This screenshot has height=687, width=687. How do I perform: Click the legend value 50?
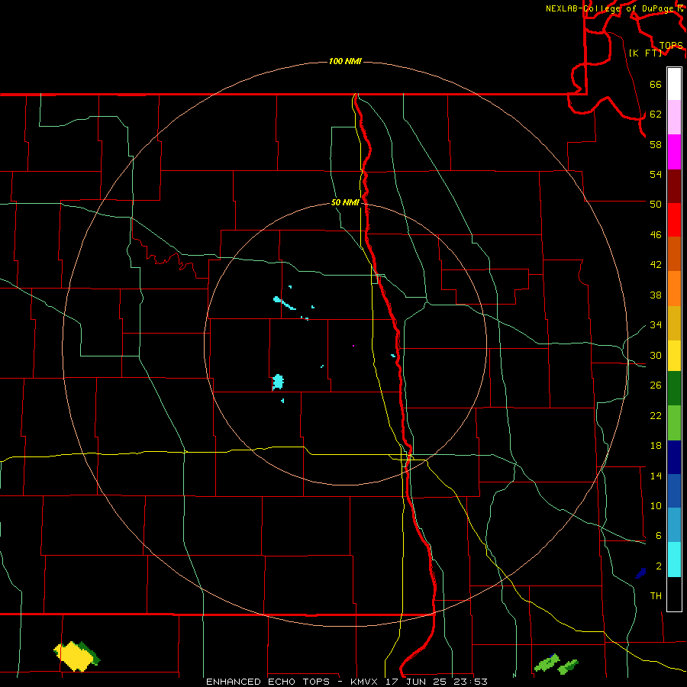click(656, 204)
